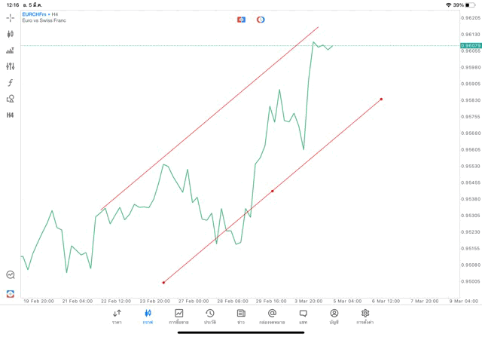
Task: Open the candlestick chart type icon
Action: click(11, 34)
